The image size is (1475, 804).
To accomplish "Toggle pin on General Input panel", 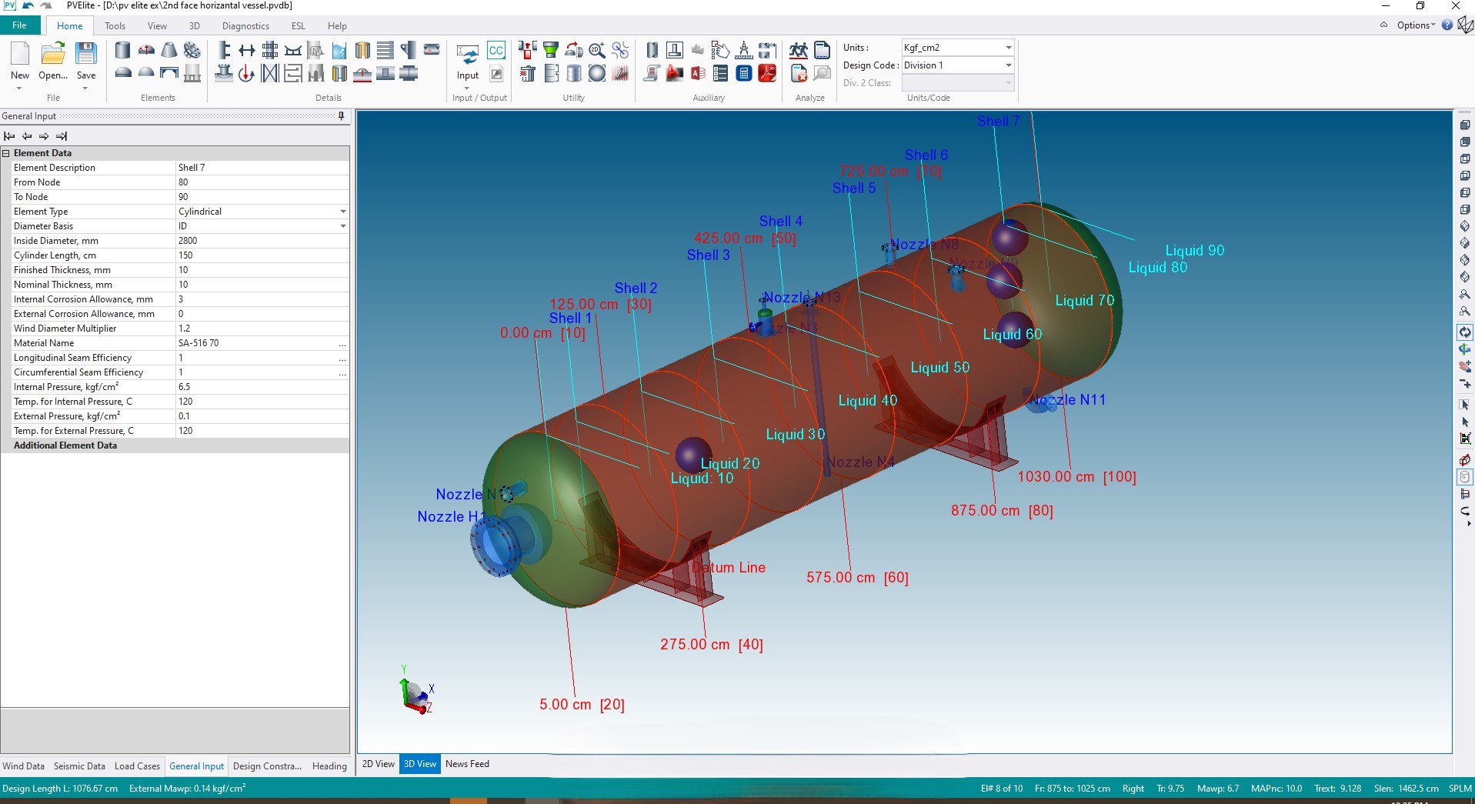I will click(342, 116).
